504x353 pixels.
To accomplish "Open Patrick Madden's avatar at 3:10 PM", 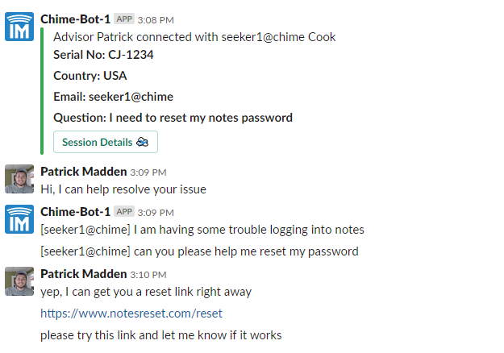I will tap(19, 281).
